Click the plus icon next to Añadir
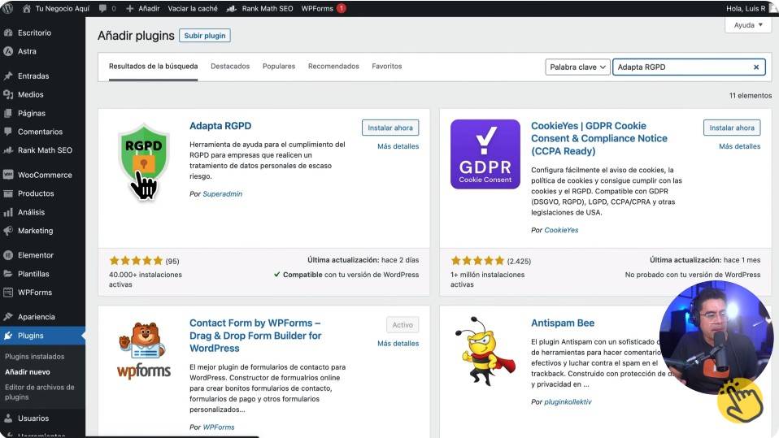Screen dimensions: 779x438 [129, 8]
